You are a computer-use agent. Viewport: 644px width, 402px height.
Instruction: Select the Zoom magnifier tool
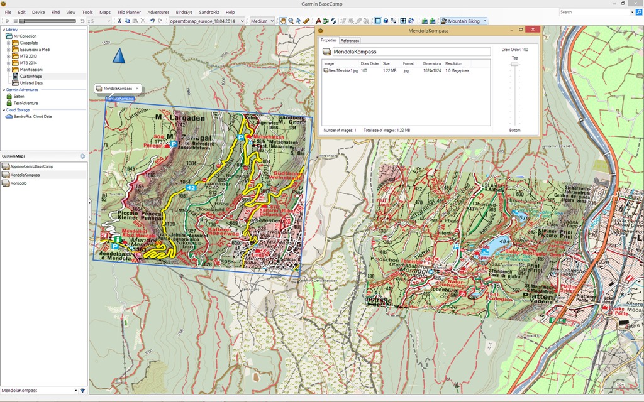291,21
